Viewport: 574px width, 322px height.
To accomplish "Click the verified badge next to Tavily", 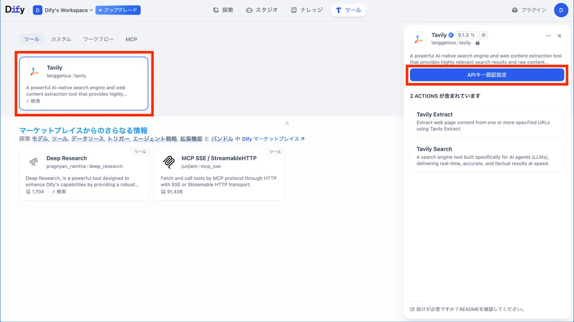I will point(451,35).
